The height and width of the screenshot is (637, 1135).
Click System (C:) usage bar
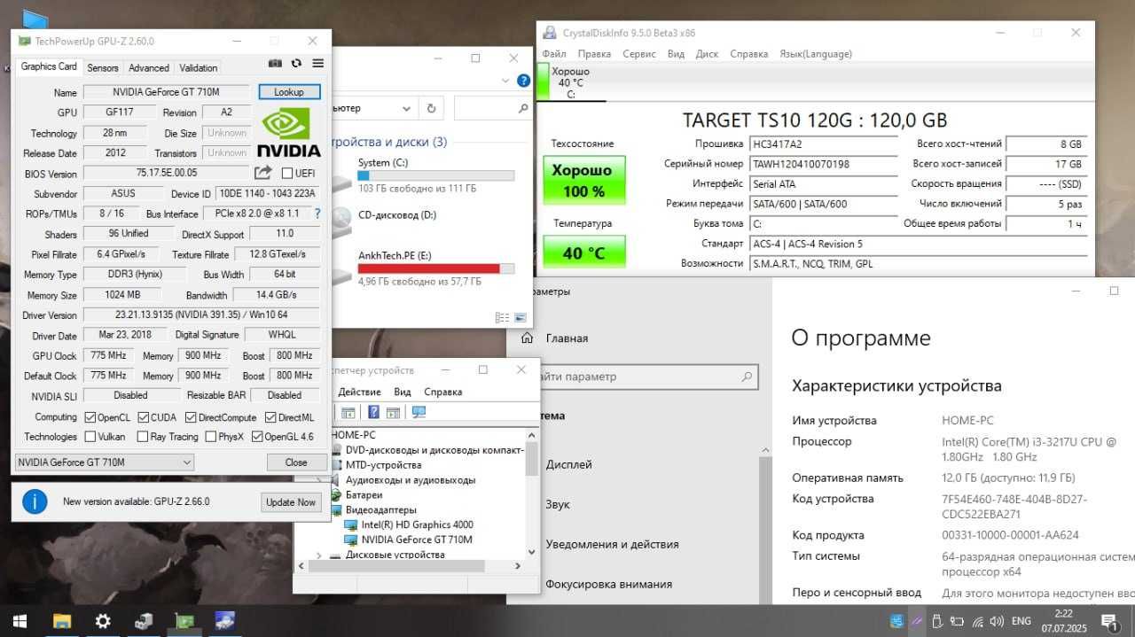coord(435,175)
